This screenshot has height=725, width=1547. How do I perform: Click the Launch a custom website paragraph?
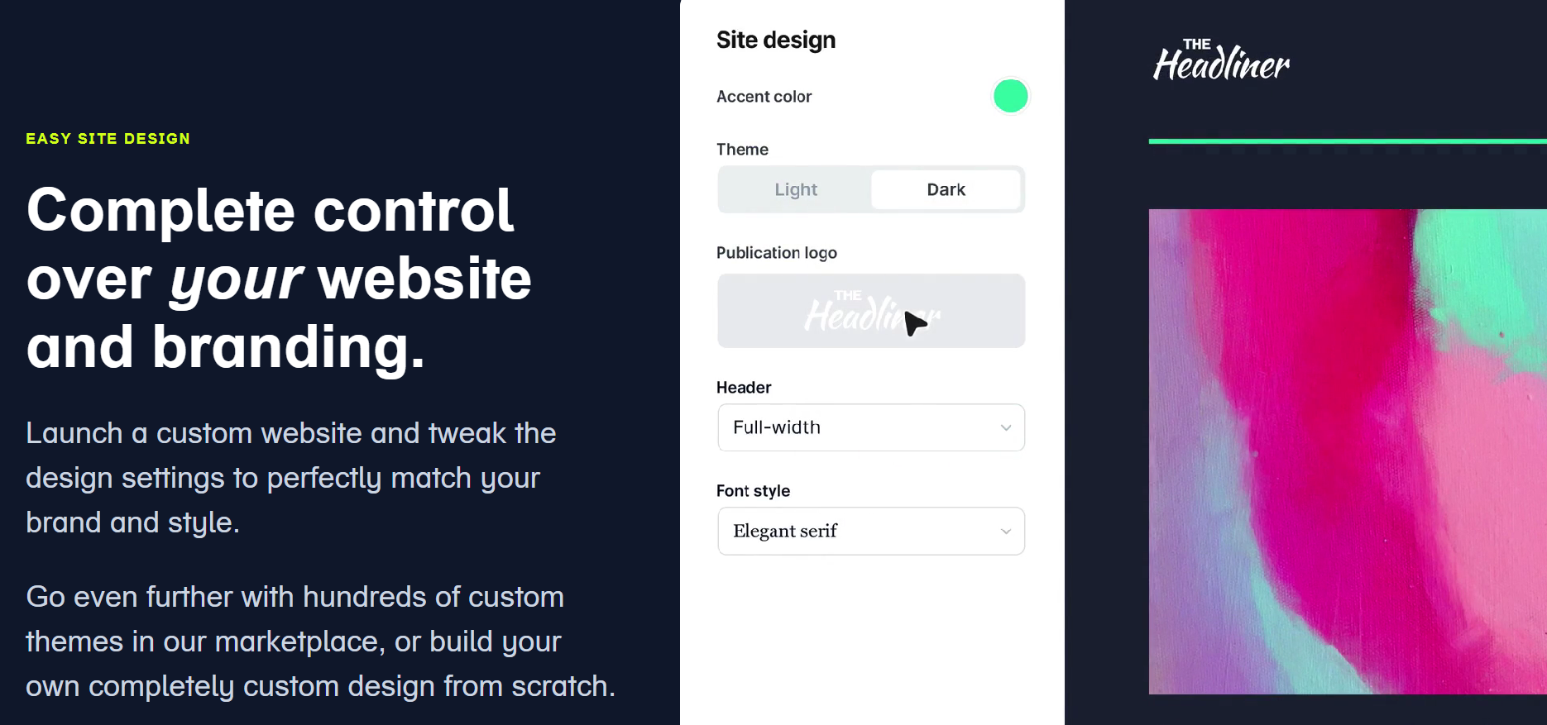290,478
